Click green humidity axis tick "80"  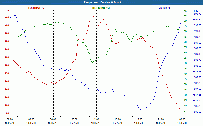[x=185, y=31]
